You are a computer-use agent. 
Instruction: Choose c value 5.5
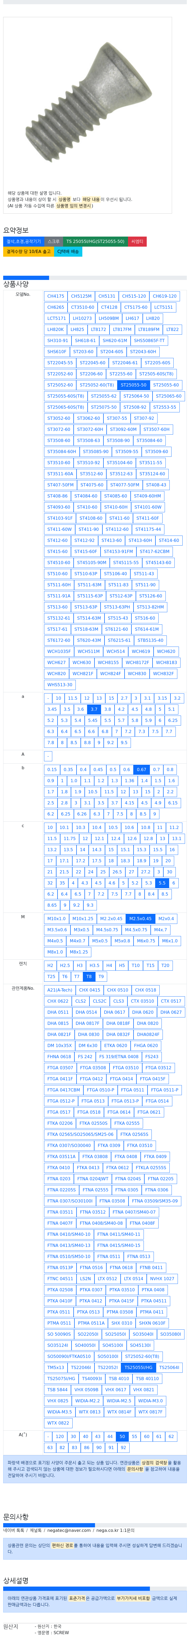pos(162,883)
